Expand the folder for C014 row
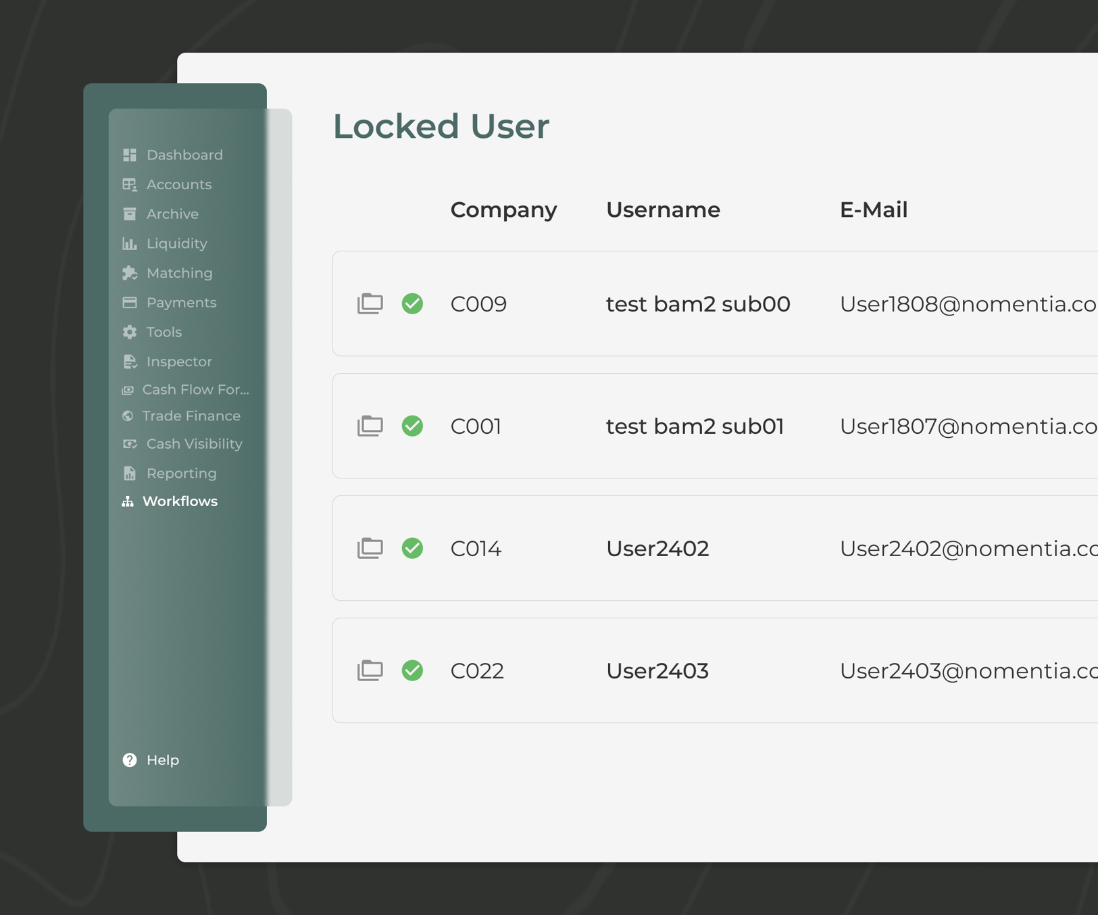Viewport: 1098px width, 915px height. click(x=370, y=549)
